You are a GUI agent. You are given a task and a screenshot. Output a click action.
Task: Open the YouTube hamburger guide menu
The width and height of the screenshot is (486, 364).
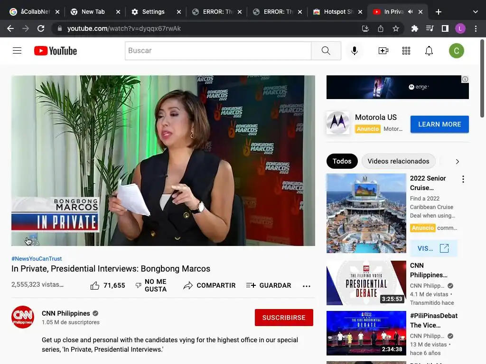[x=17, y=50]
